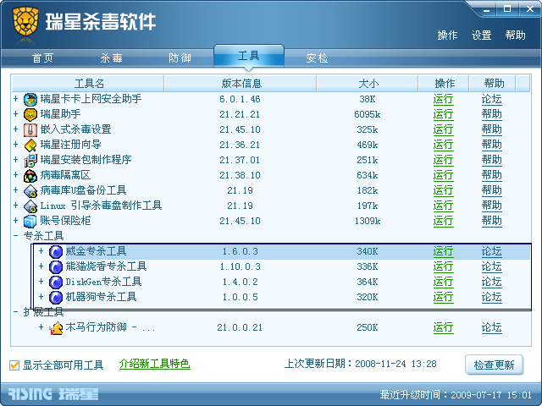Run 机器狗专杀工具 via 运行 link
The width and height of the screenshot is (542, 406).
pyautogui.click(x=443, y=297)
